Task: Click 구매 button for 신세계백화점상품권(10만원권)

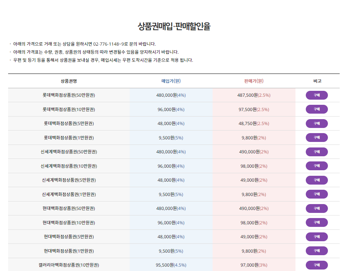Action: (x=316, y=166)
